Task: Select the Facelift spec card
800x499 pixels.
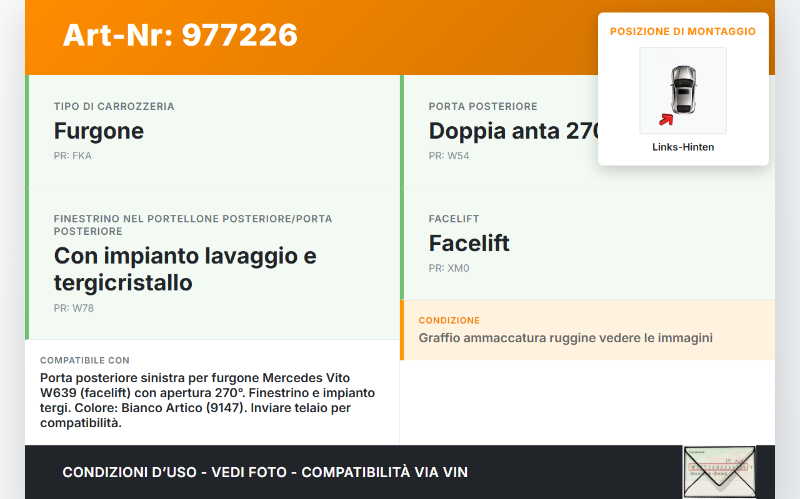Action: tap(587, 244)
